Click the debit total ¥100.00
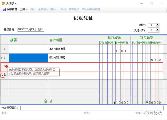 pos(121,102)
